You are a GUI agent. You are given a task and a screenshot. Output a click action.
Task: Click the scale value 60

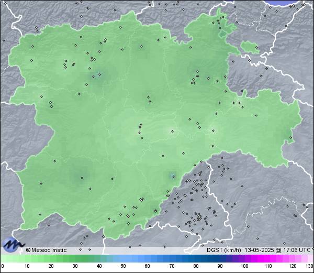click(x=147, y=266)
